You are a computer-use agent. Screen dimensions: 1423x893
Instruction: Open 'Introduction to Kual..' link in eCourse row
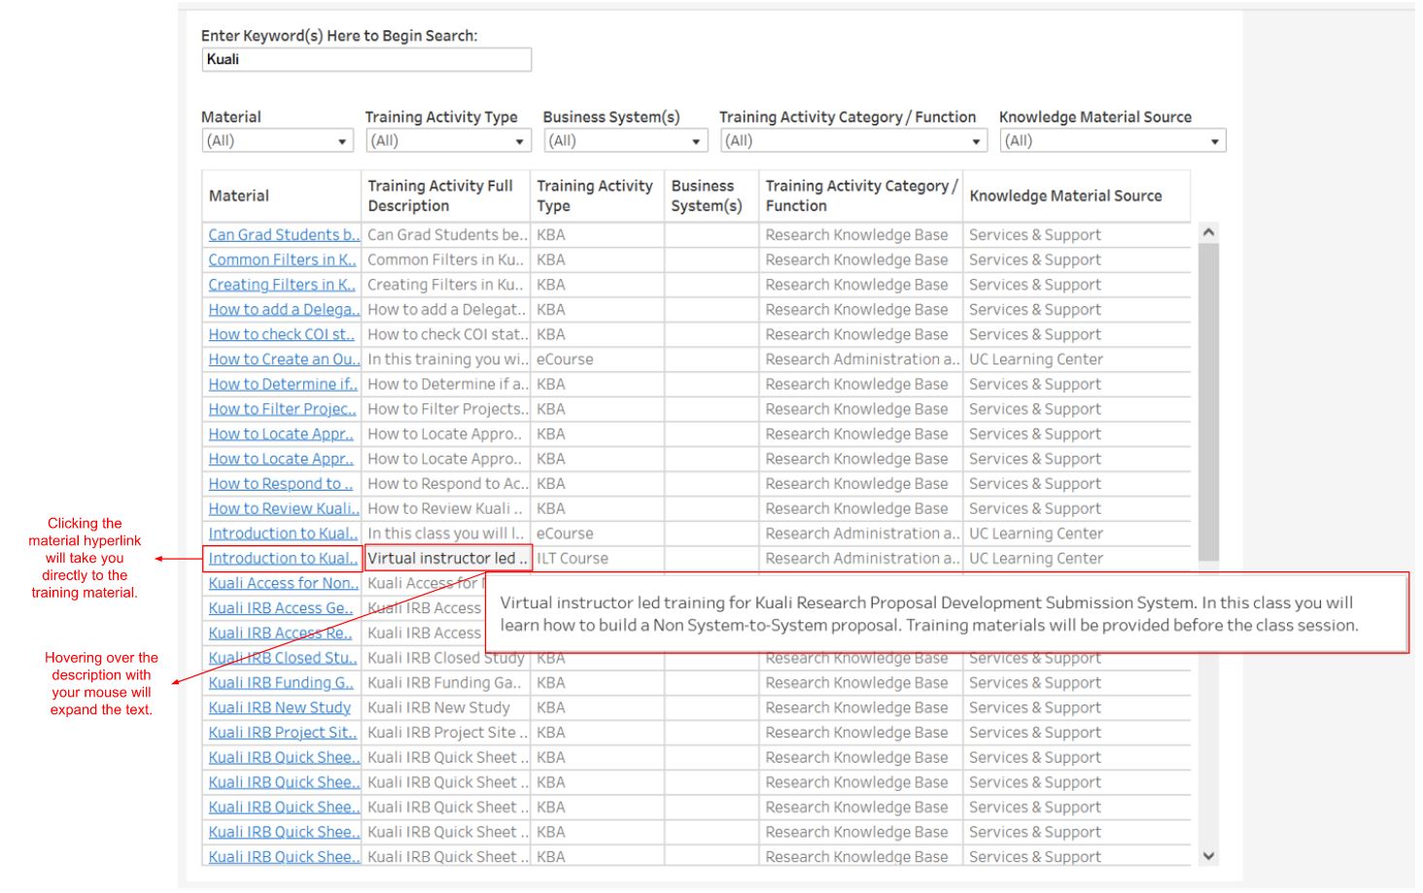[x=283, y=533]
